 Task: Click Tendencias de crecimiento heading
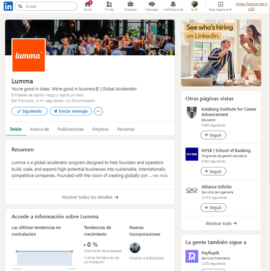[98, 231]
